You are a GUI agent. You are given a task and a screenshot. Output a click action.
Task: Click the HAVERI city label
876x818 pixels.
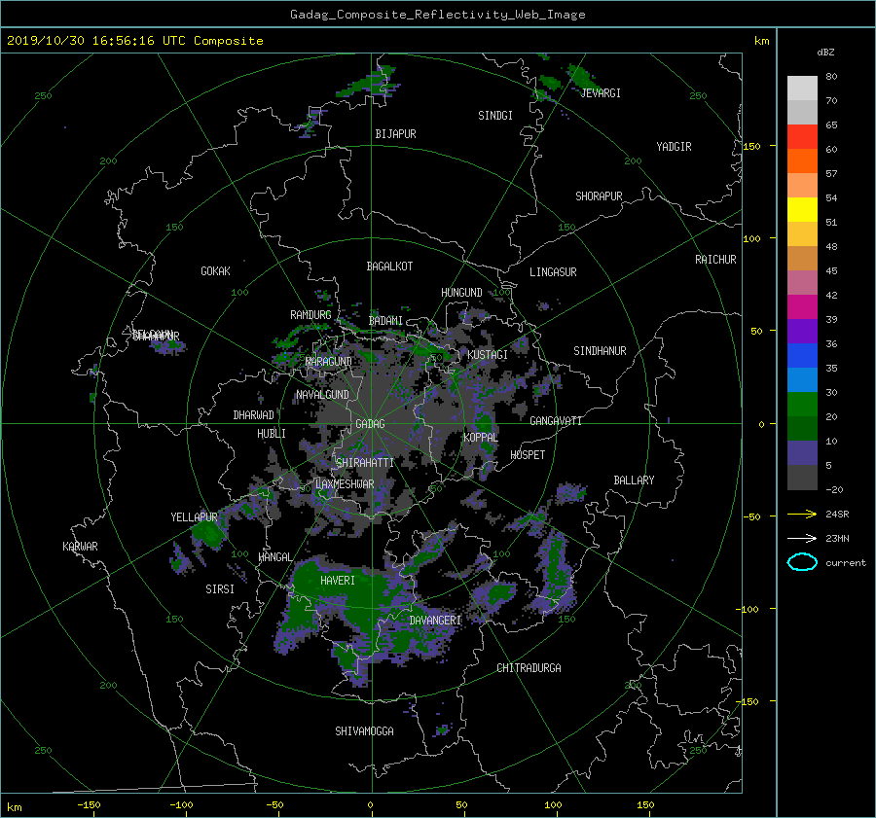pos(338,581)
